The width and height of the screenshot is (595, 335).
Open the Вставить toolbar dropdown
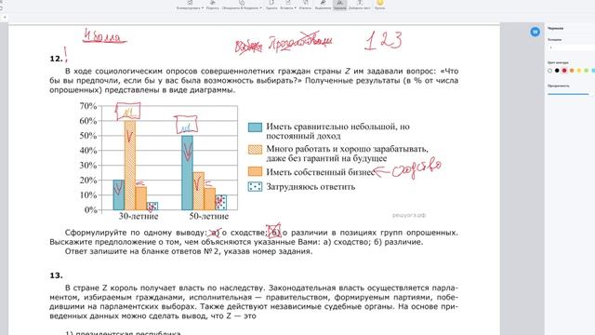click(x=288, y=5)
